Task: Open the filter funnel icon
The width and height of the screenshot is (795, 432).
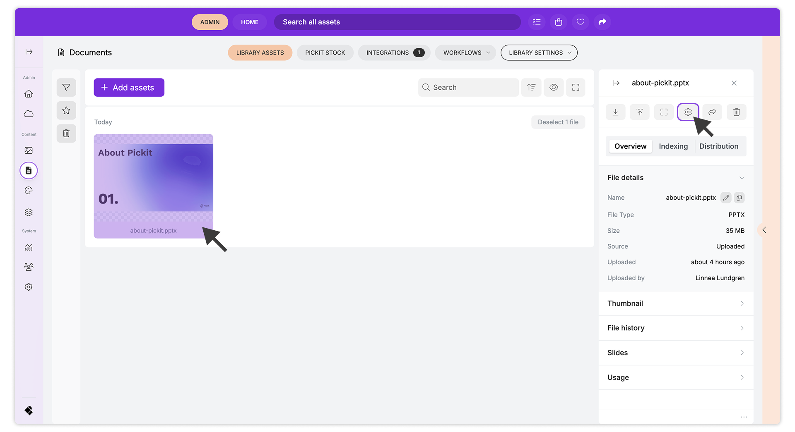Action: click(x=66, y=88)
